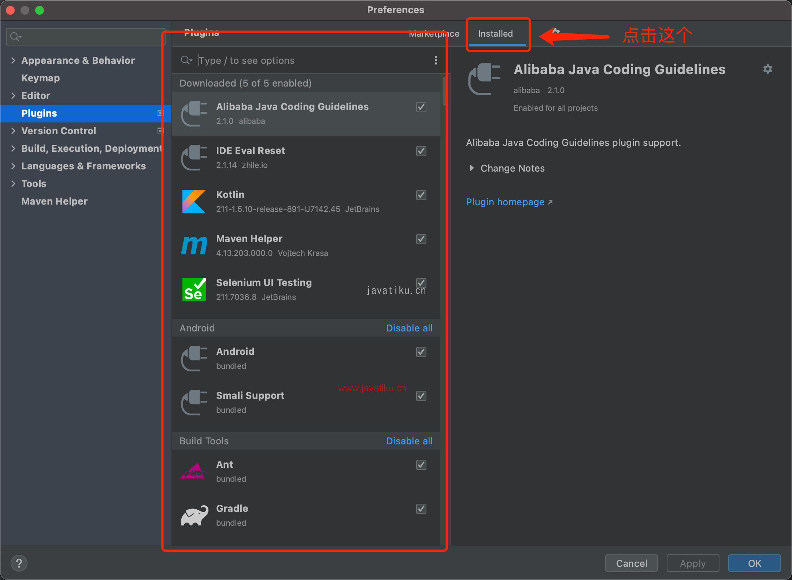The image size is (792, 580).
Task: Toggle the Kotlin plugin checkbox
Action: [421, 195]
